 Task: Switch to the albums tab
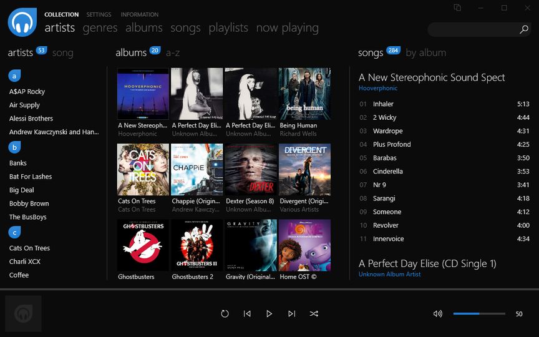coord(144,28)
